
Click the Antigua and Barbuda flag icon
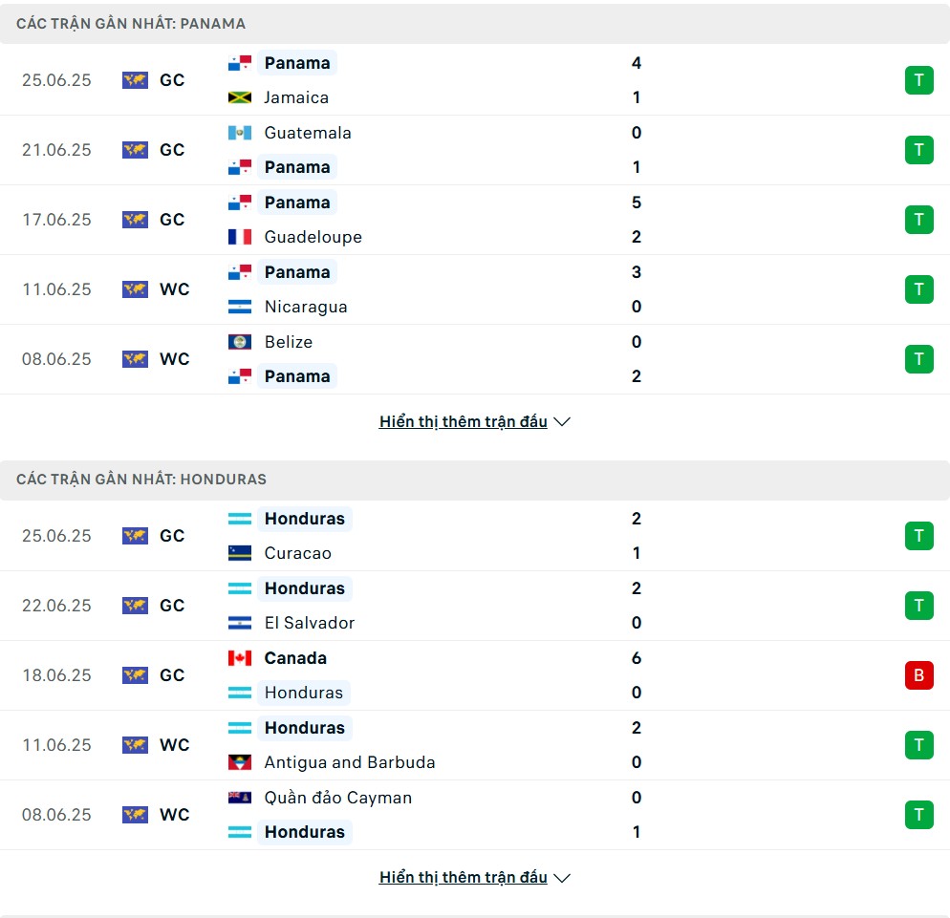[239, 761]
